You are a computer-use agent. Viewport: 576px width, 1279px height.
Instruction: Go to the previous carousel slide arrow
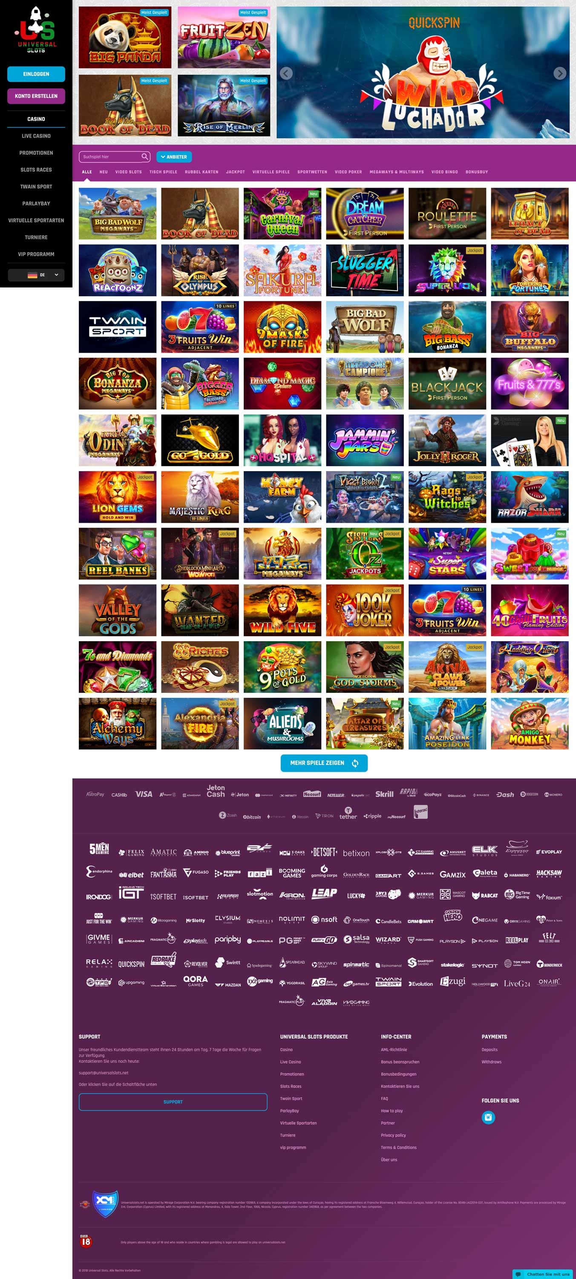[286, 73]
